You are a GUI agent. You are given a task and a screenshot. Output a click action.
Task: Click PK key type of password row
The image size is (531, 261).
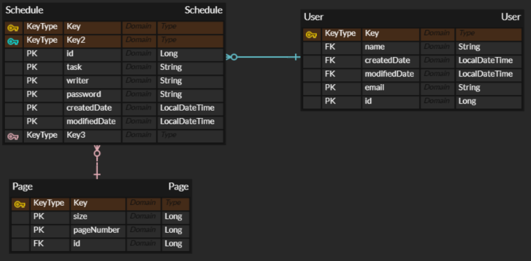click(x=43, y=96)
